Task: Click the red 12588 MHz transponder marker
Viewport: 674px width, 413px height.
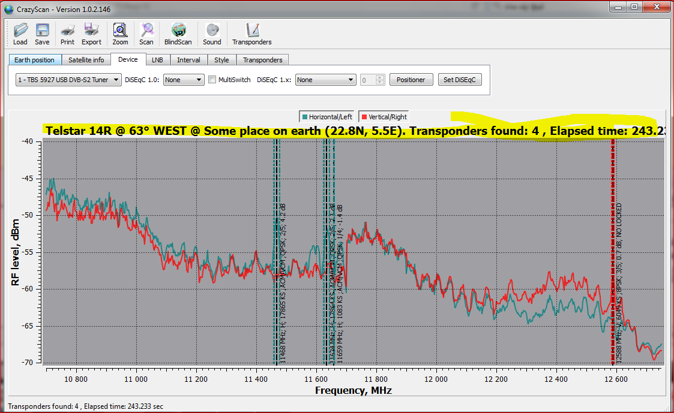Action: (x=613, y=252)
